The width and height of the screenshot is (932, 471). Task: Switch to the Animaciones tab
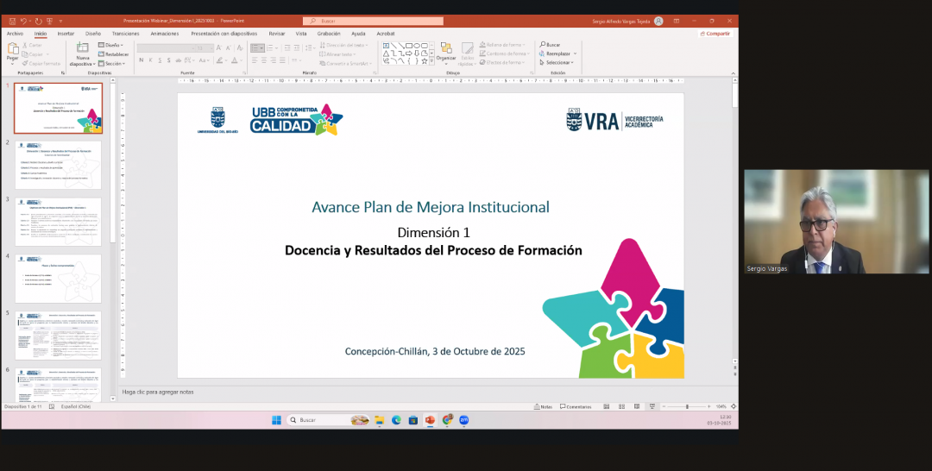165,34
